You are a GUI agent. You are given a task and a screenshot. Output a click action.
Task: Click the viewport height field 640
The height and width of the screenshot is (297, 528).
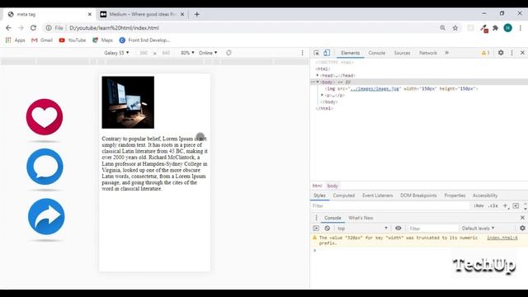166,53
